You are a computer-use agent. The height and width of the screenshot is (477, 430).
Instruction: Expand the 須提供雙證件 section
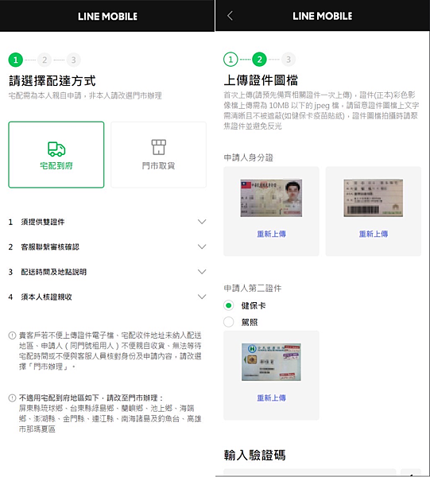point(107,222)
